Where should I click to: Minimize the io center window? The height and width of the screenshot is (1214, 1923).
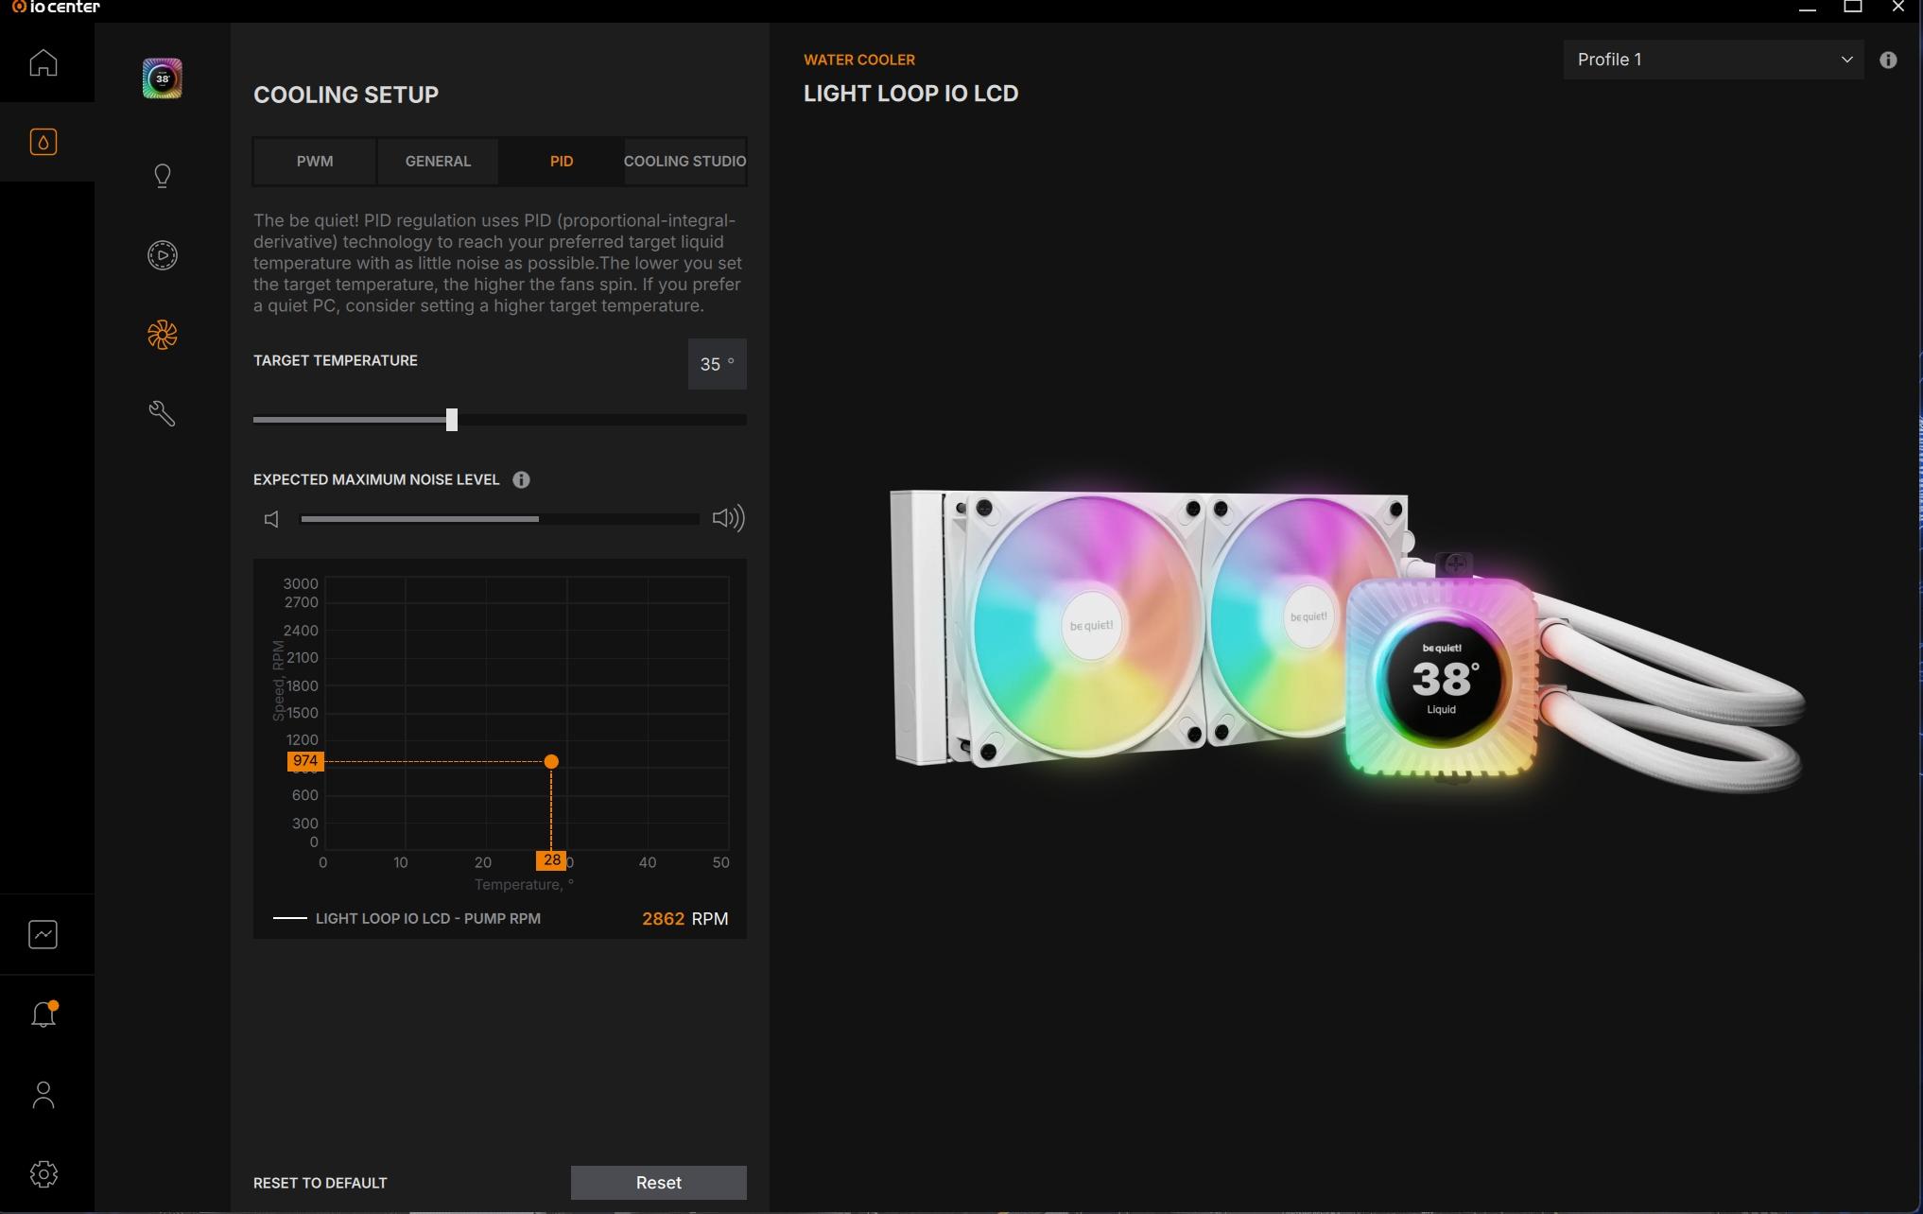click(x=1808, y=8)
